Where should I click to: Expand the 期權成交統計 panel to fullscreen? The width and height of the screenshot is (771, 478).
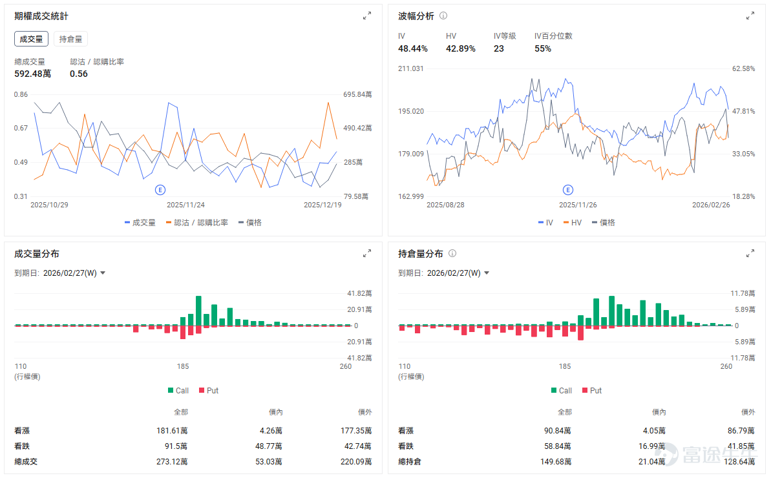click(367, 16)
